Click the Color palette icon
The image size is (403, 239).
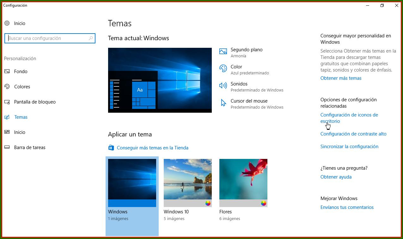pyautogui.click(x=223, y=68)
